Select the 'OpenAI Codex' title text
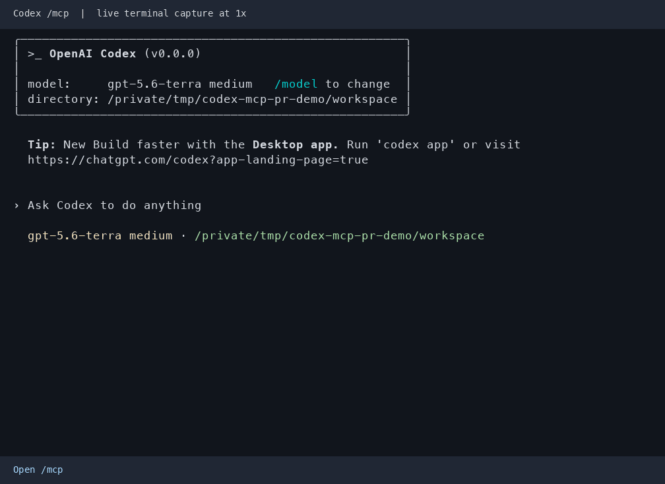Image resolution: width=665 pixels, height=484 pixels. click(93, 54)
